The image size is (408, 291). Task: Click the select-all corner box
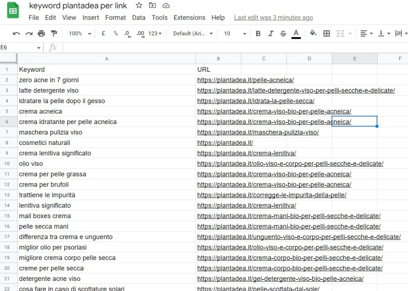click(x=8, y=59)
